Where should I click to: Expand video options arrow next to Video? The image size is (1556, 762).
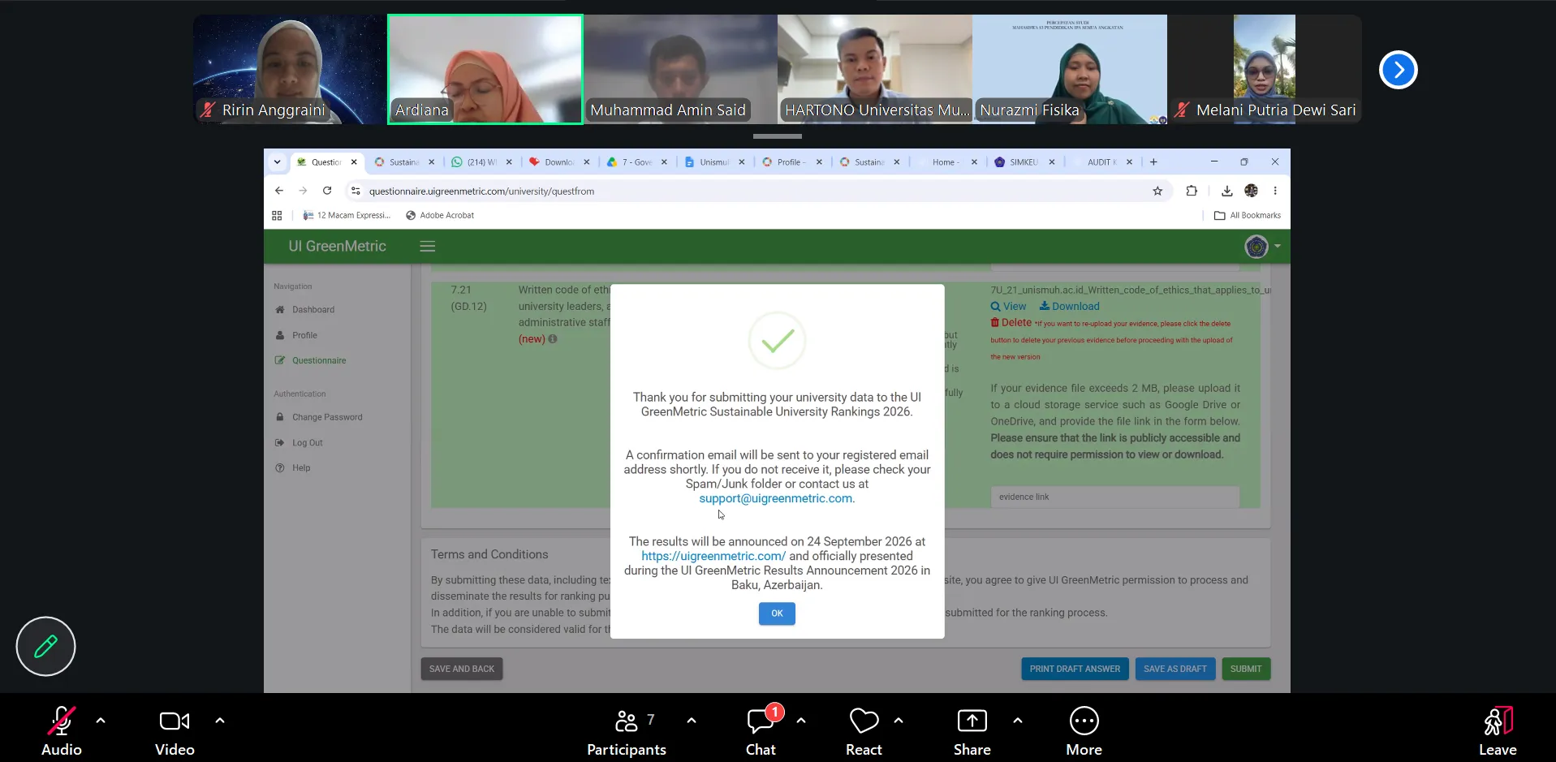click(219, 720)
